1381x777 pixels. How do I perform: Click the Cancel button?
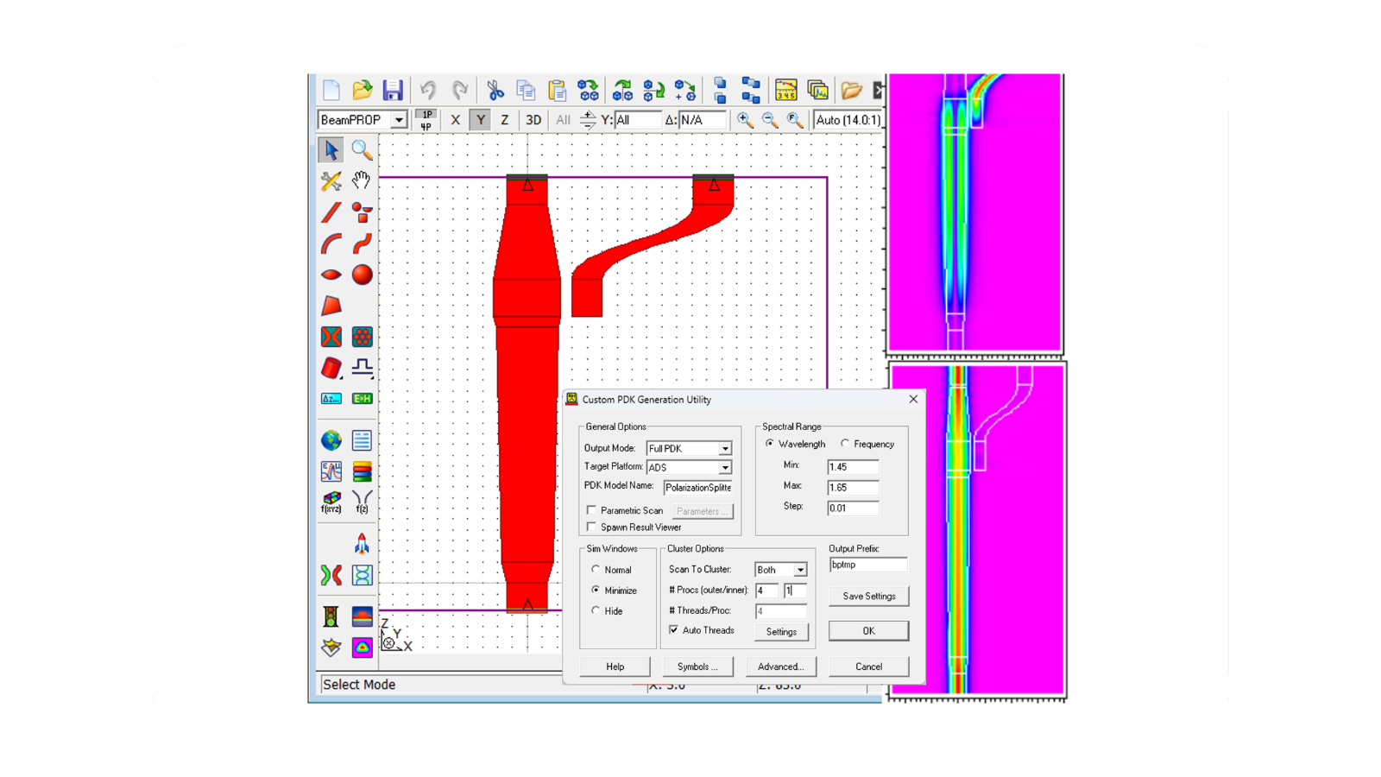point(868,666)
